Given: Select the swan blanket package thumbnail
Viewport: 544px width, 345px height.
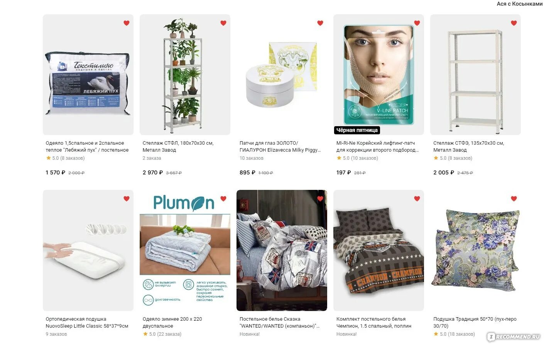Looking at the screenshot, I should (x=88, y=75).
